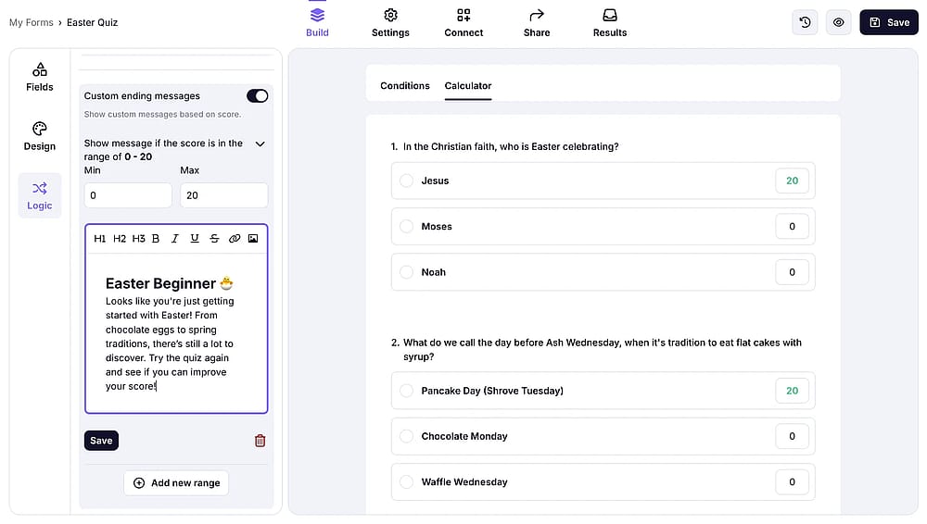Toggle underline formatting
The width and height of the screenshot is (927, 524).
(195, 239)
